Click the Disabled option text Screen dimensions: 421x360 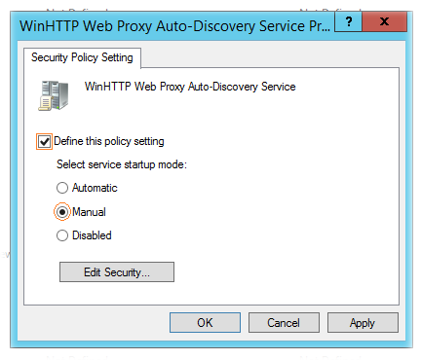click(x=92, y=235)
